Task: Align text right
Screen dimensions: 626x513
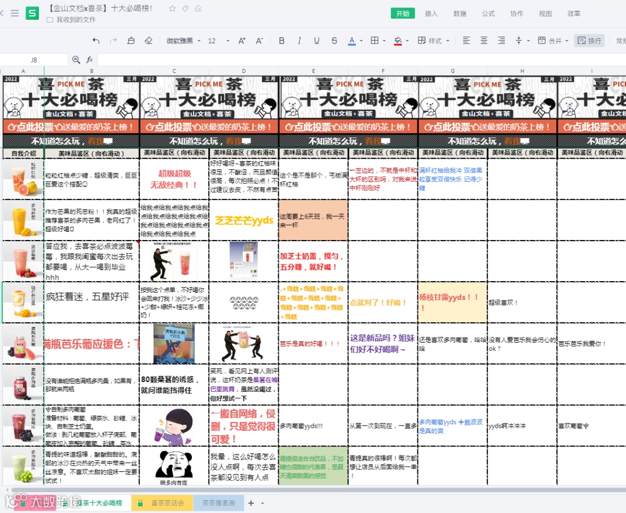Action: coord(501,41)
